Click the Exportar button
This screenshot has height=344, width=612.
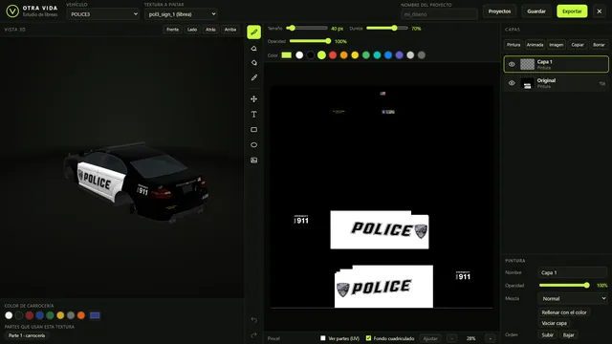(x=572, y=11)
